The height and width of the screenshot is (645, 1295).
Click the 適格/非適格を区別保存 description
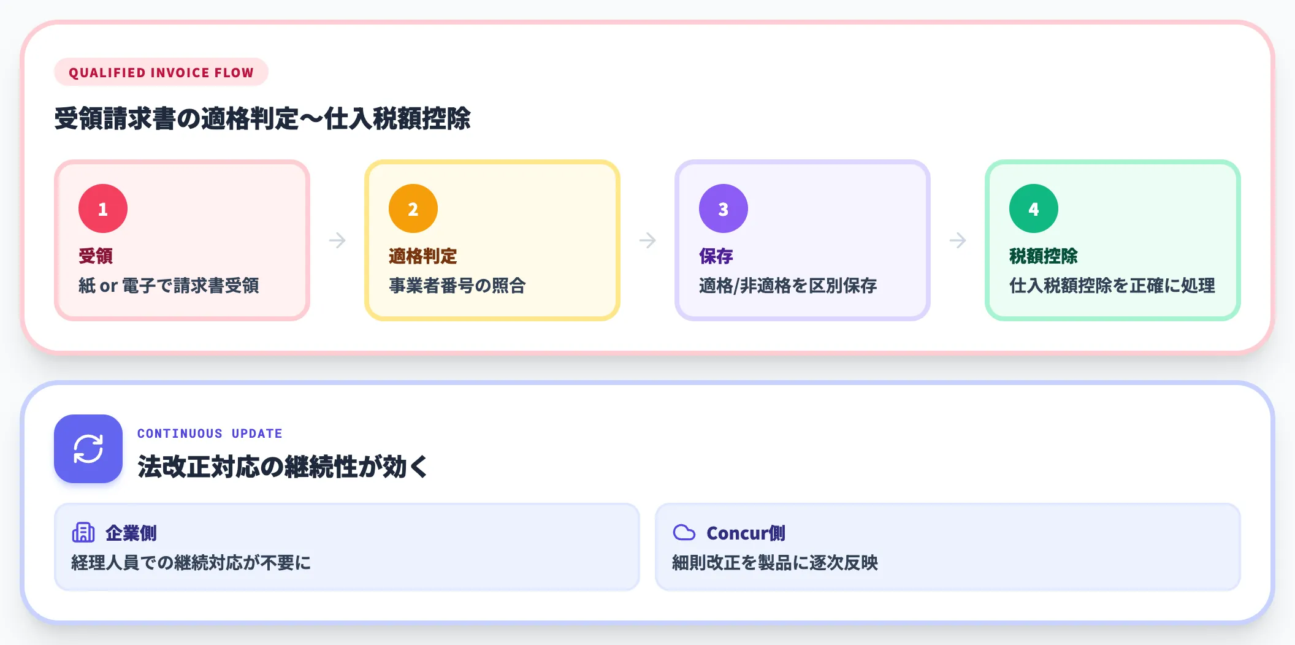point(788,286)
